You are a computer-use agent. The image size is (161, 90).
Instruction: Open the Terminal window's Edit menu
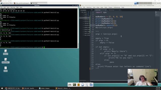[x=5, y=7]
